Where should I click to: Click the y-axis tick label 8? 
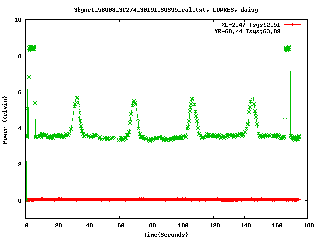[20, 56]
